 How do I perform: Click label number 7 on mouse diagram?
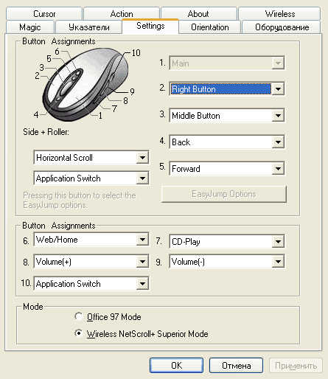point(114,108)
